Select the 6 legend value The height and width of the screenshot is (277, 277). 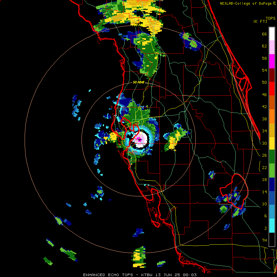point(266,216)
